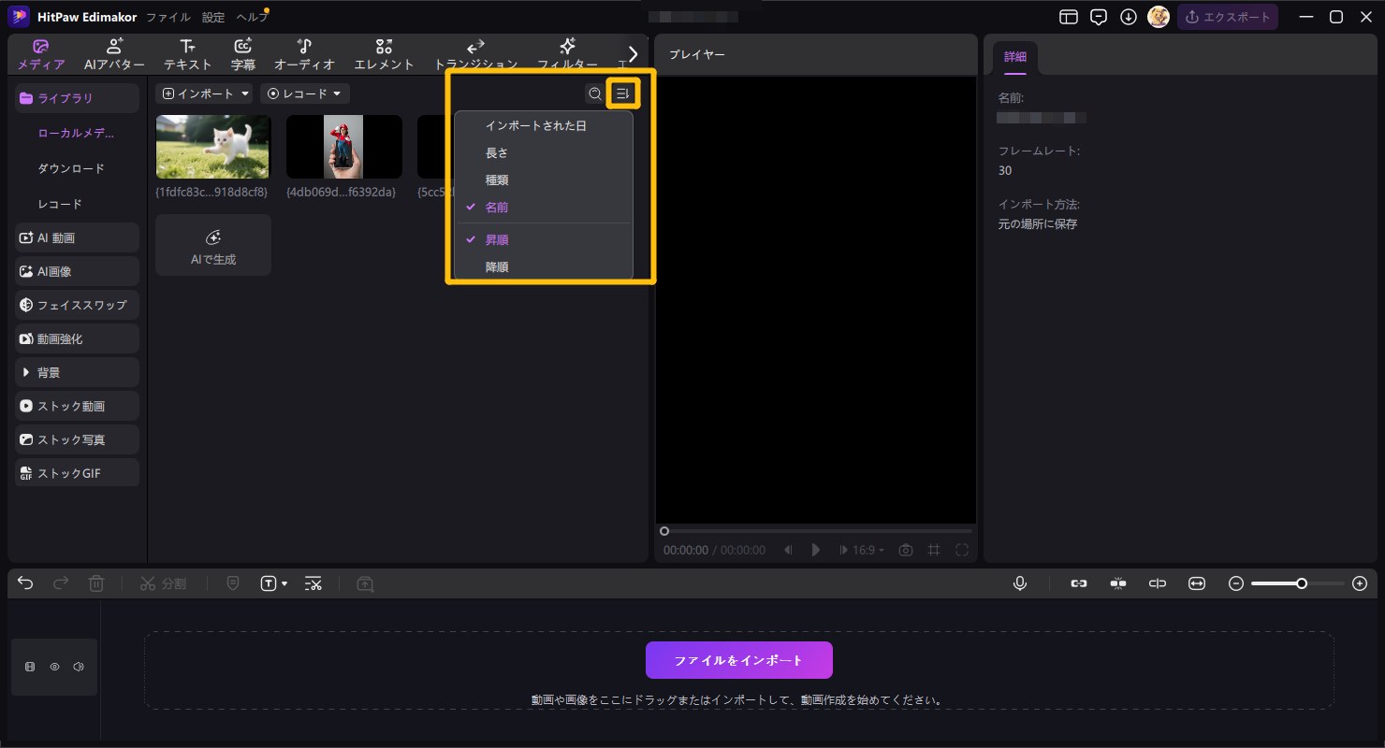Viewport: 1385px width, 748px height.
Task: Click the ファイルをインポート button
Action: click(x=738, y=659)
